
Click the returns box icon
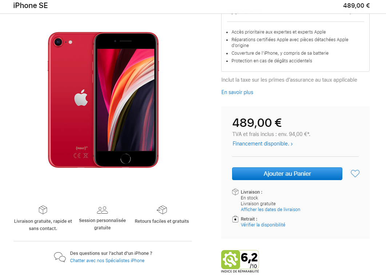[x=162, y=210]
